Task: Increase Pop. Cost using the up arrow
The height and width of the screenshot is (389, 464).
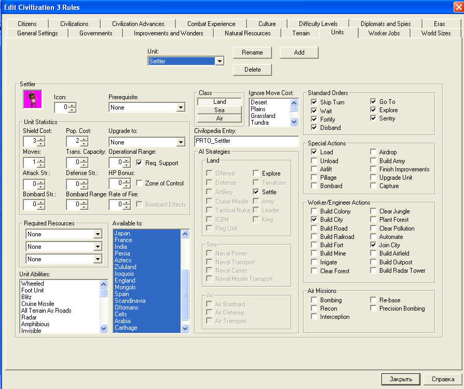Action: [x=84, y=139]
